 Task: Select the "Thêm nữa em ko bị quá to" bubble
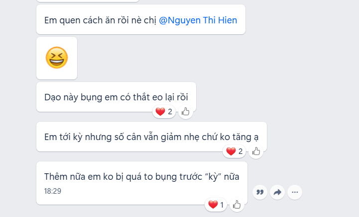pos(142,183)
